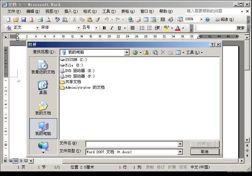Open Microsoft Word Help blue question icon
The image size is (252, 176).
coord(207,20)
